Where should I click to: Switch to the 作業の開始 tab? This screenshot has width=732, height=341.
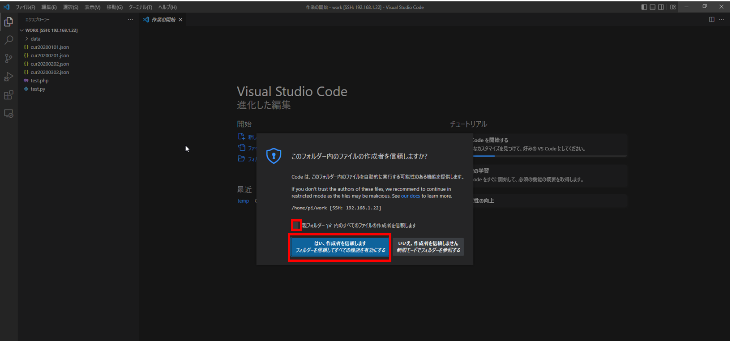coord(163,20)
